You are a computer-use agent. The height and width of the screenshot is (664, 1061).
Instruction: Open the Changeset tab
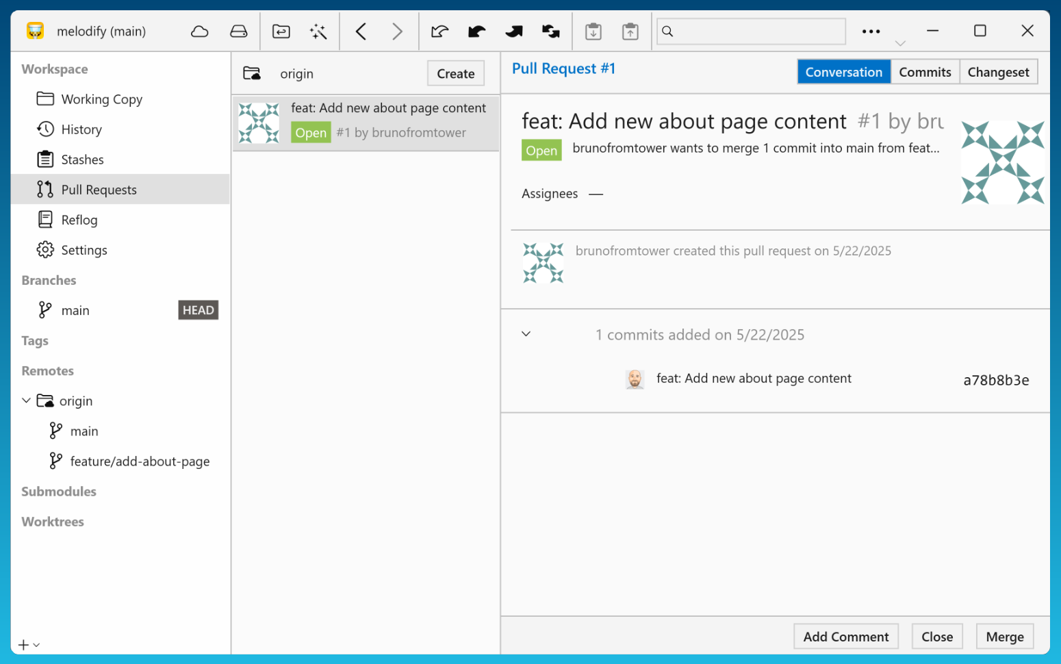pos(999,71)
